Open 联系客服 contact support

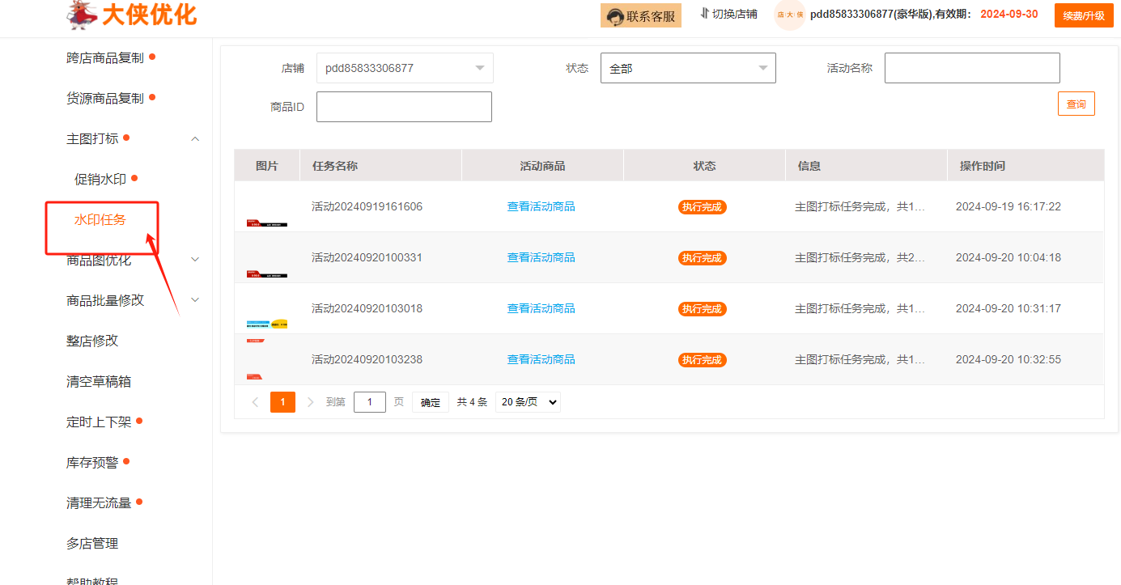[x=641, y=15]
